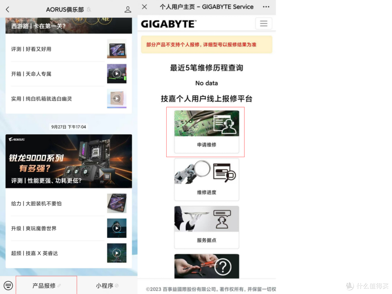This screenshot has width=392, height=294.
Task: Select the 申请维修 card
Action: point(207,132)
